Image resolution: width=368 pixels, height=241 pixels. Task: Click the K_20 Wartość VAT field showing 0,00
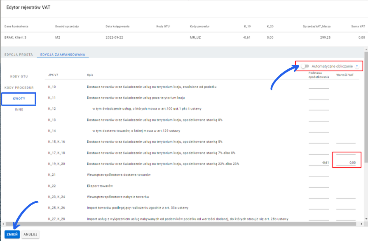[x=346, y=163]
